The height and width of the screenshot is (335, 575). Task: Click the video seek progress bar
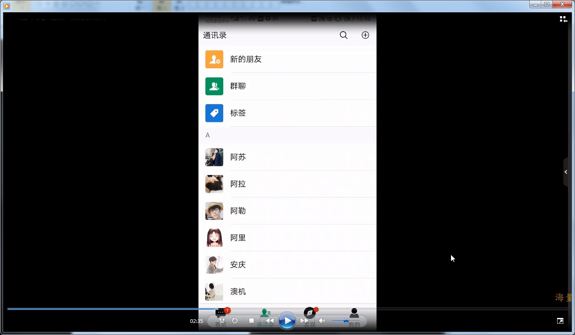(287, 309)
